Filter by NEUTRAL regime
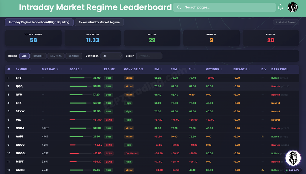Viewport: 306px width, 174px height. [x=56, y=56]
